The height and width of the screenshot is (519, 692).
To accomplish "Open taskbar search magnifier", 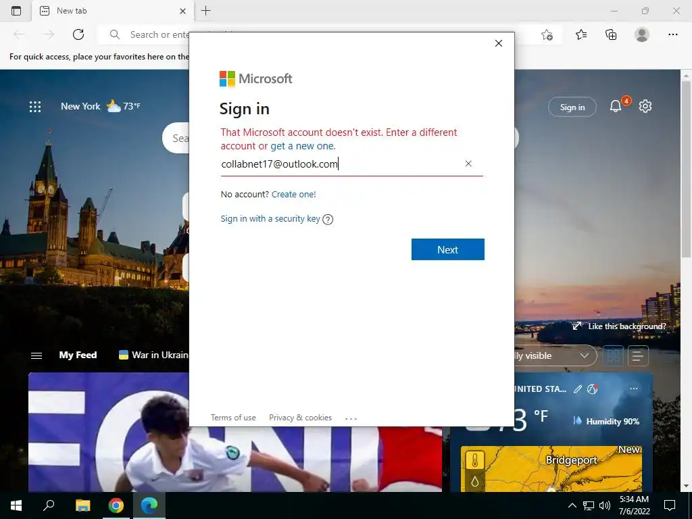I will [49, 505].
